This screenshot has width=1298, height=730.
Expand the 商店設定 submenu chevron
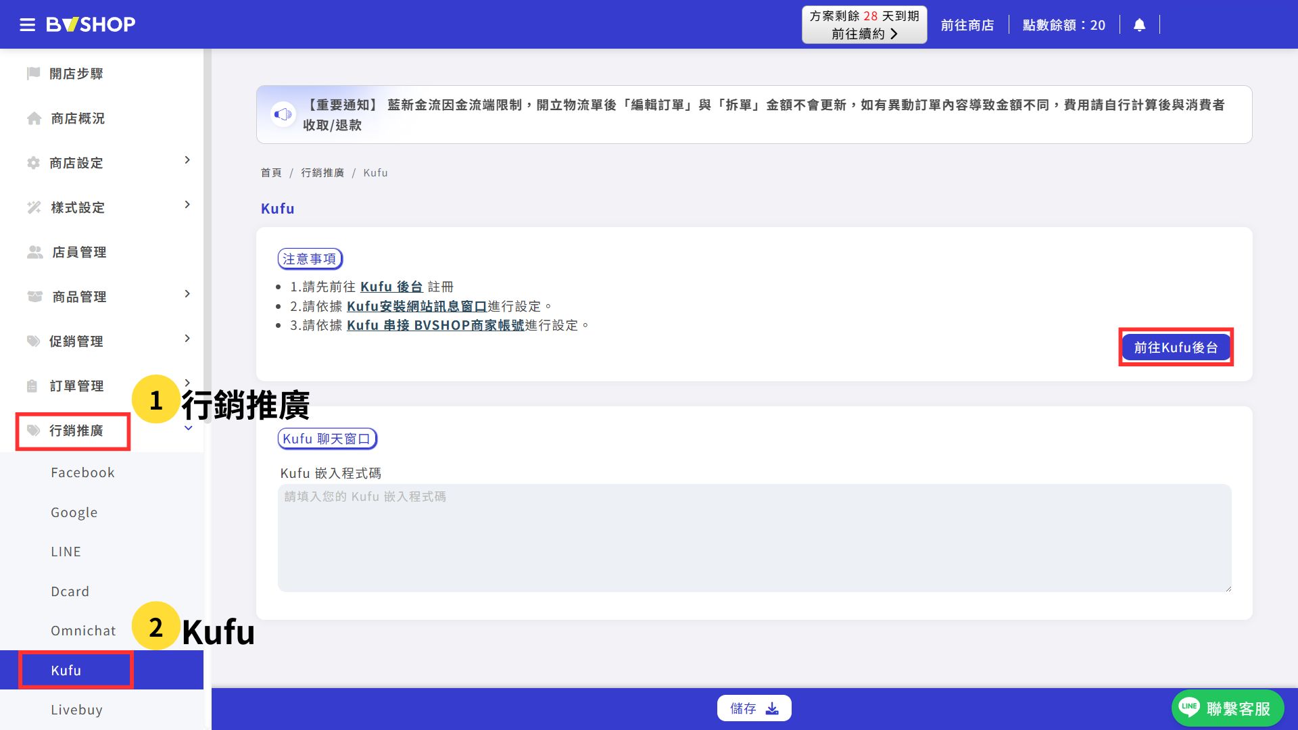(x=187, y=160)
